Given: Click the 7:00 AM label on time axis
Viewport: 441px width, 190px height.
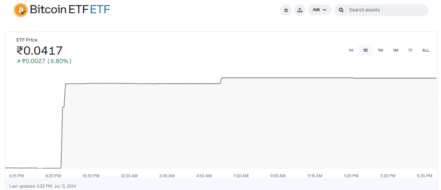Looking at the screenshot, I should pyautogui.click(x=241, y=176).
